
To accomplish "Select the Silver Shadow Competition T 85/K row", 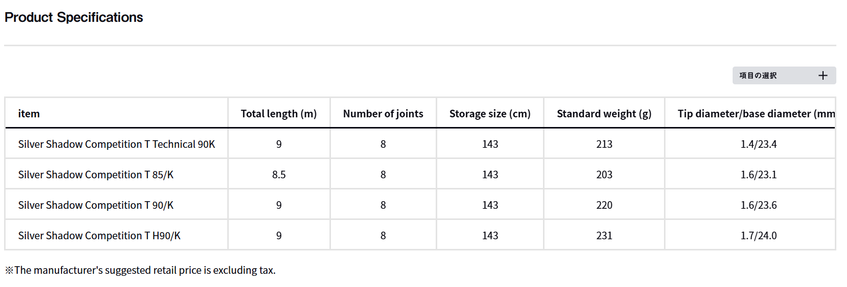I will click(96, 175).
